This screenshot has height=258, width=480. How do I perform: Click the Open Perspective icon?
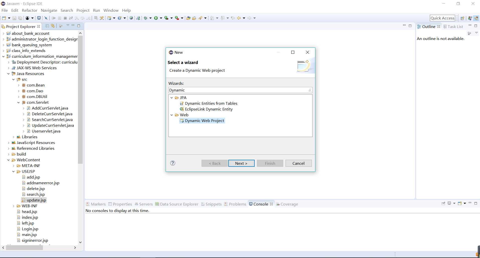click(x=462, y=18)
